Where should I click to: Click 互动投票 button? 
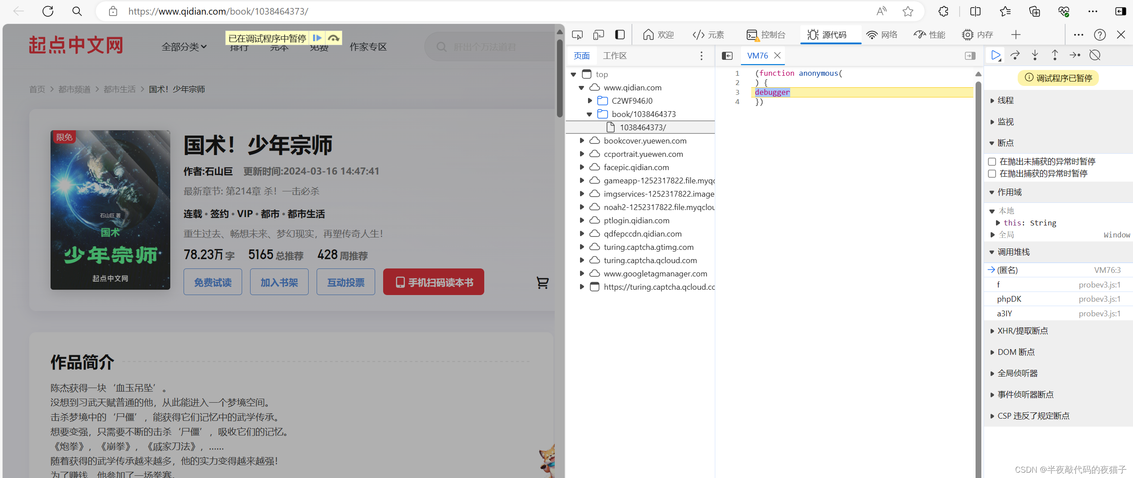tap(346, 282)
